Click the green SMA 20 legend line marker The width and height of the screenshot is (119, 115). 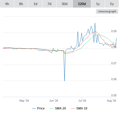[x=52, y=108]
